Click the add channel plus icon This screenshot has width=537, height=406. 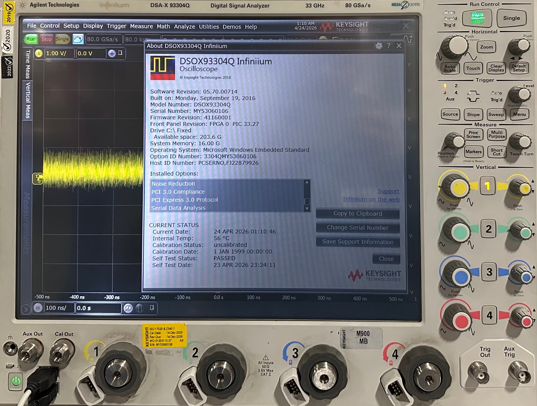point(112,54)
